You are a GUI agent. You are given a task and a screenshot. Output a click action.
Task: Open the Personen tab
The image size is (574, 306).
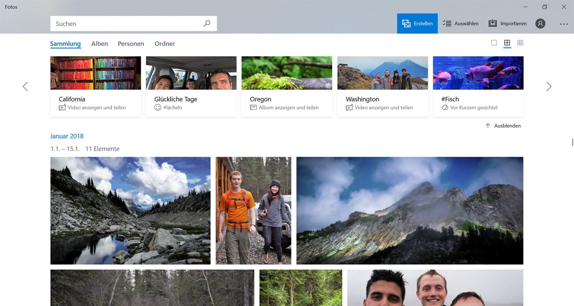[x=131, y=44]
